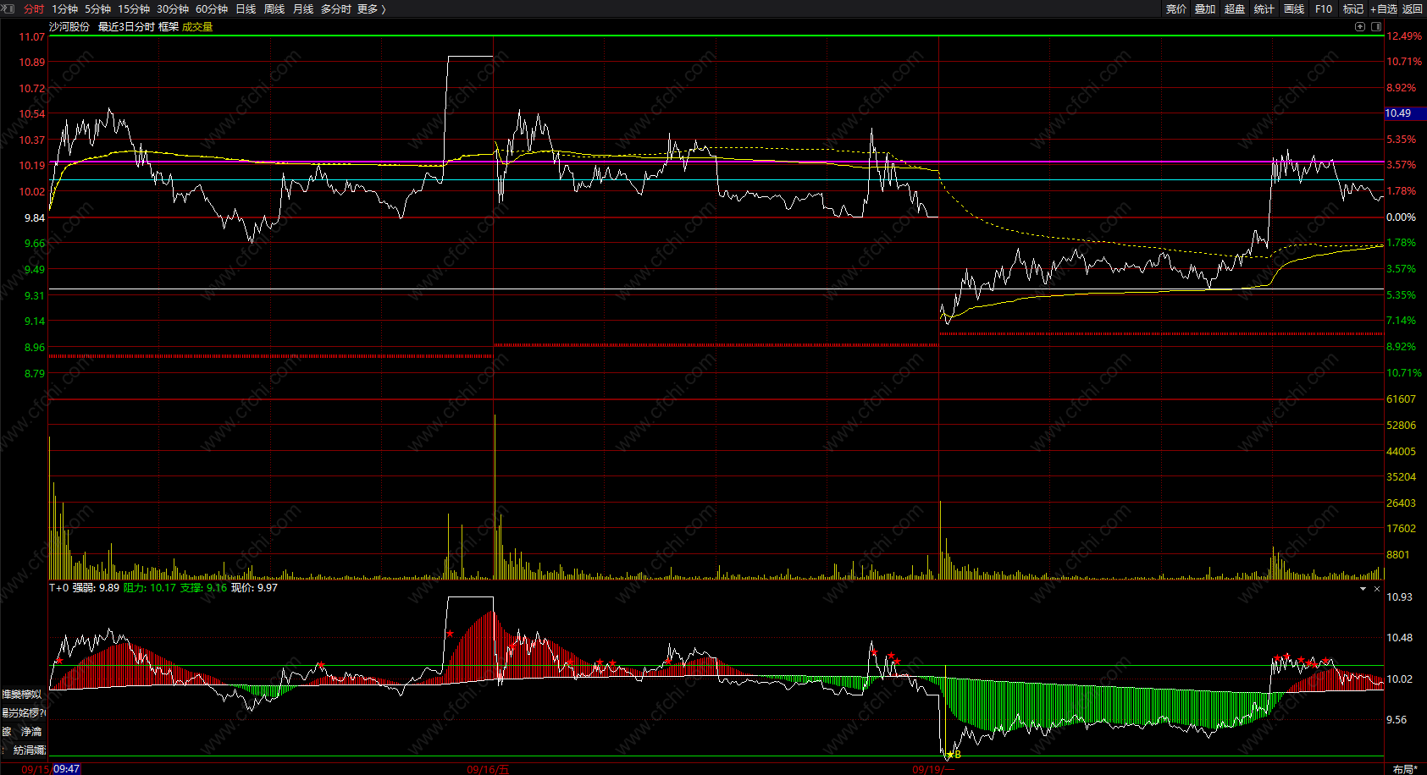Image resolution: width=1427 pixels, height=775 pixels.
Task: Switch to the 60分钟 chart period
Action: (212, 8)
